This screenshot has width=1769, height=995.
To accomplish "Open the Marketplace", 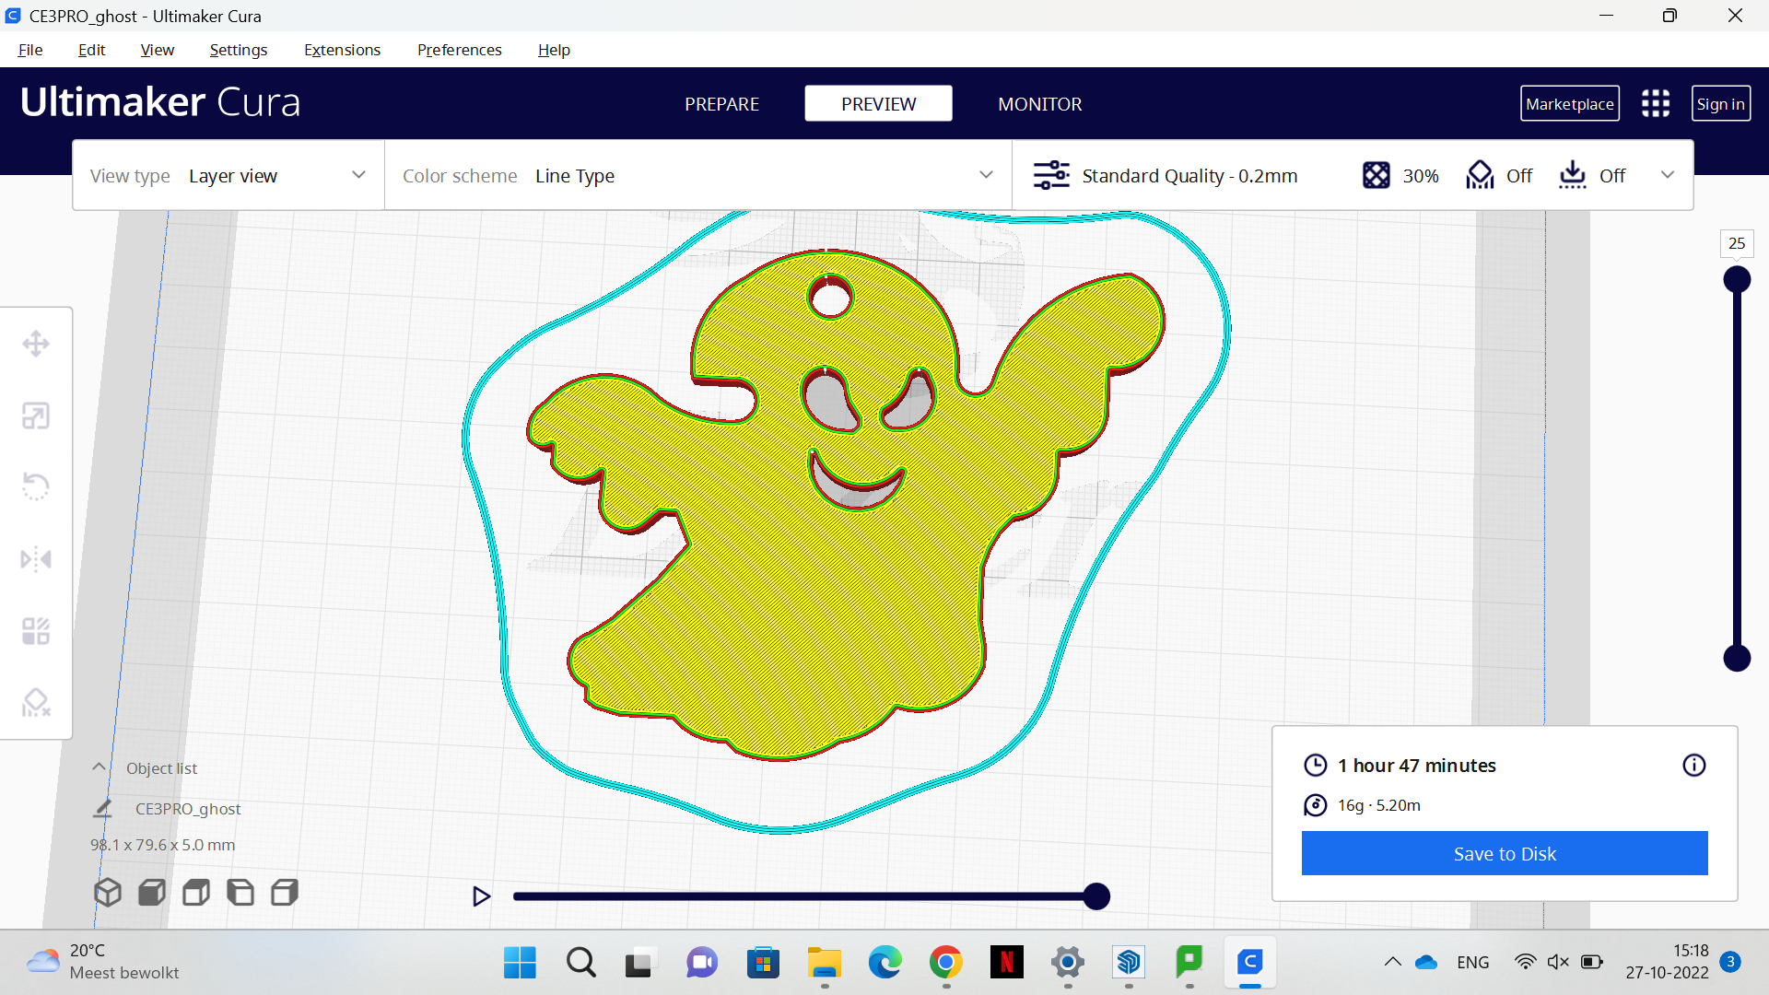I will [1569, 104].
